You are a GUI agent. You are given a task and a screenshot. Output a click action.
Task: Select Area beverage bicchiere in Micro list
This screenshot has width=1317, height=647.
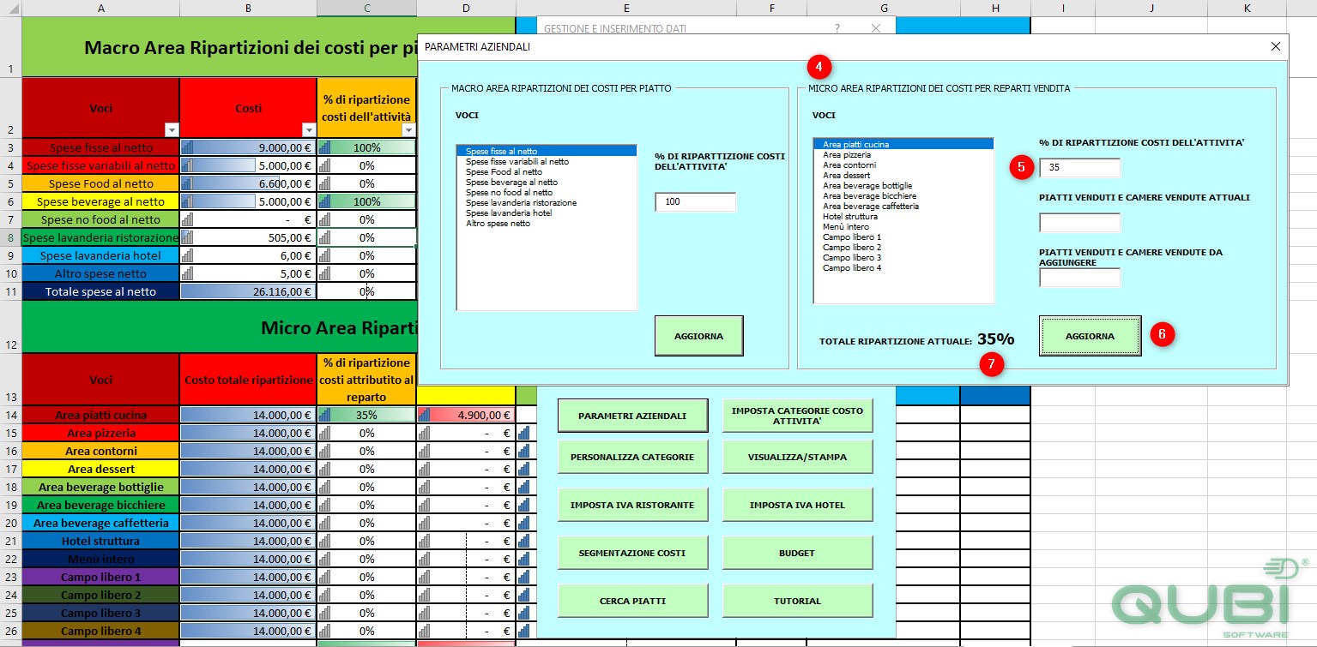tap(903, 195)
